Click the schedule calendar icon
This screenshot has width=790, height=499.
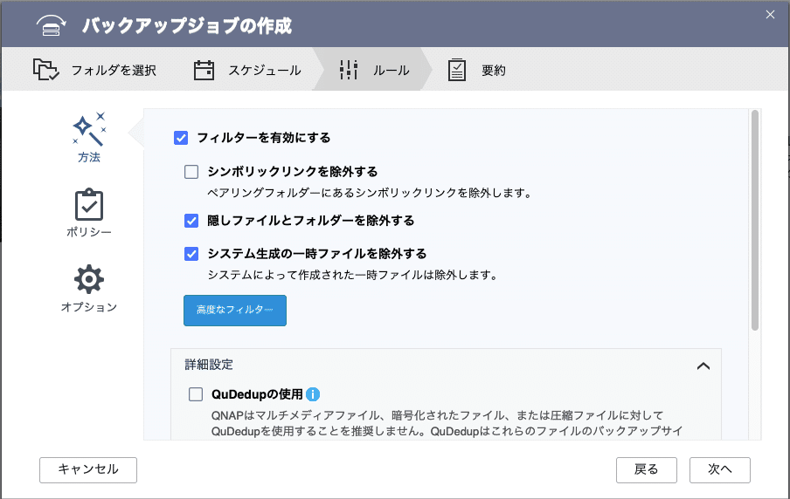tap(204, 70)
